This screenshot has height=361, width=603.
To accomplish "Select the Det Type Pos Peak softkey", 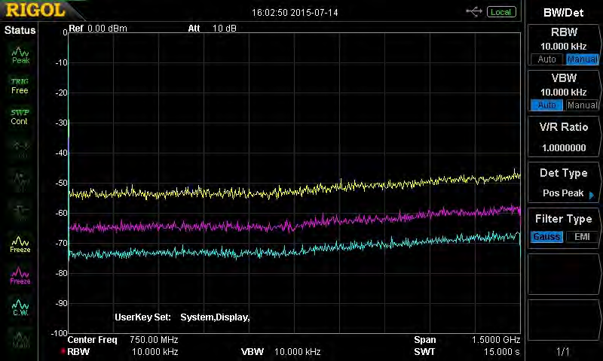I will click(x=564, y=183).
